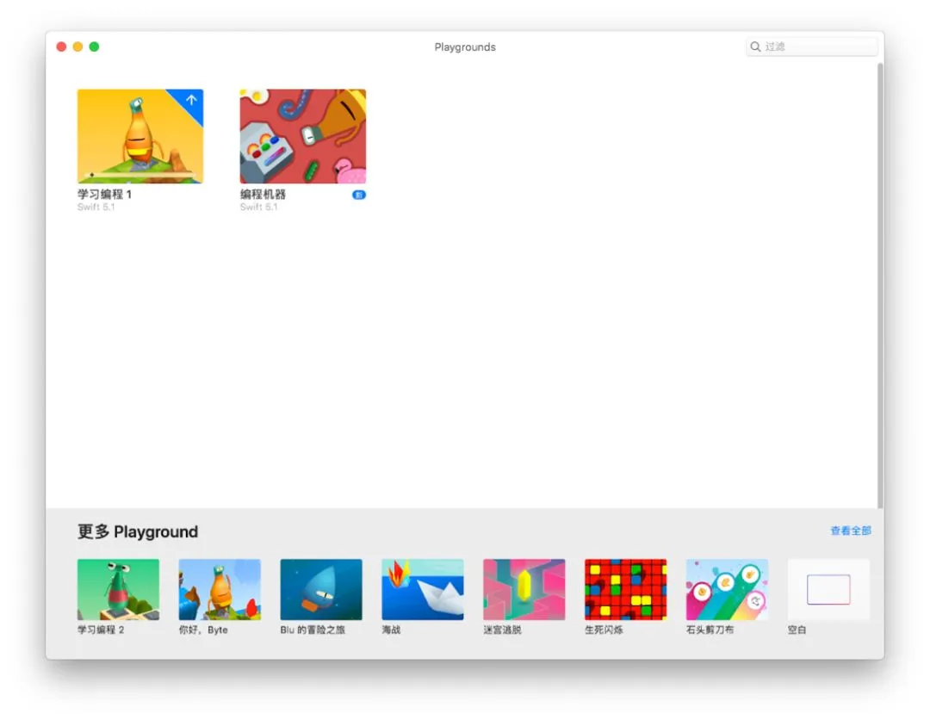Select the 你好, Byte playground icon

point(220,589)
